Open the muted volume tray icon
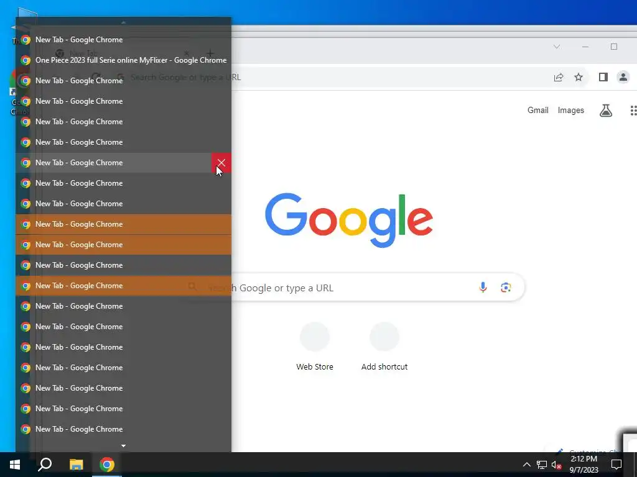Image resolution: width=637 pixels, height=477 pixels. pyautogui.click(x=557, y=465)
